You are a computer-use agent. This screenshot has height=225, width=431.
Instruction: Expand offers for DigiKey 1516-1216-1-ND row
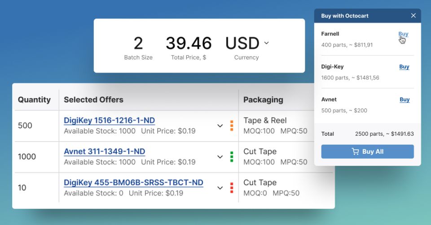tap(220, 126)
